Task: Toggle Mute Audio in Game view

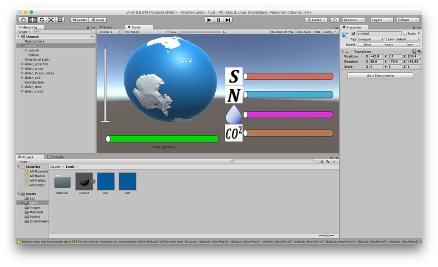Action: pyautogui.click(x=303, y=32)
